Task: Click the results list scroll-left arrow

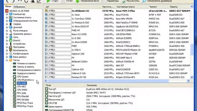Action: tap(46, 80)
